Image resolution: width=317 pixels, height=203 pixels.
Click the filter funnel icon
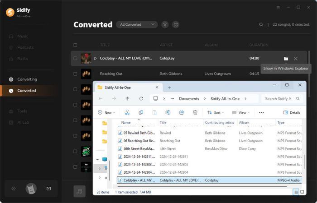tap(165, 24)
